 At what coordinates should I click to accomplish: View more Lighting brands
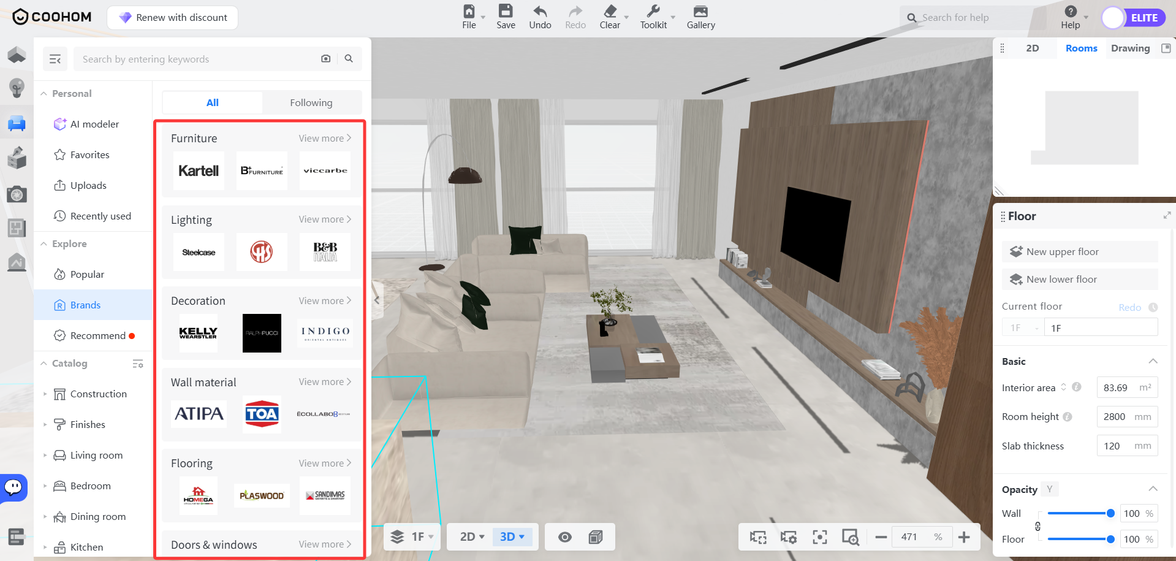pos(325,219)
